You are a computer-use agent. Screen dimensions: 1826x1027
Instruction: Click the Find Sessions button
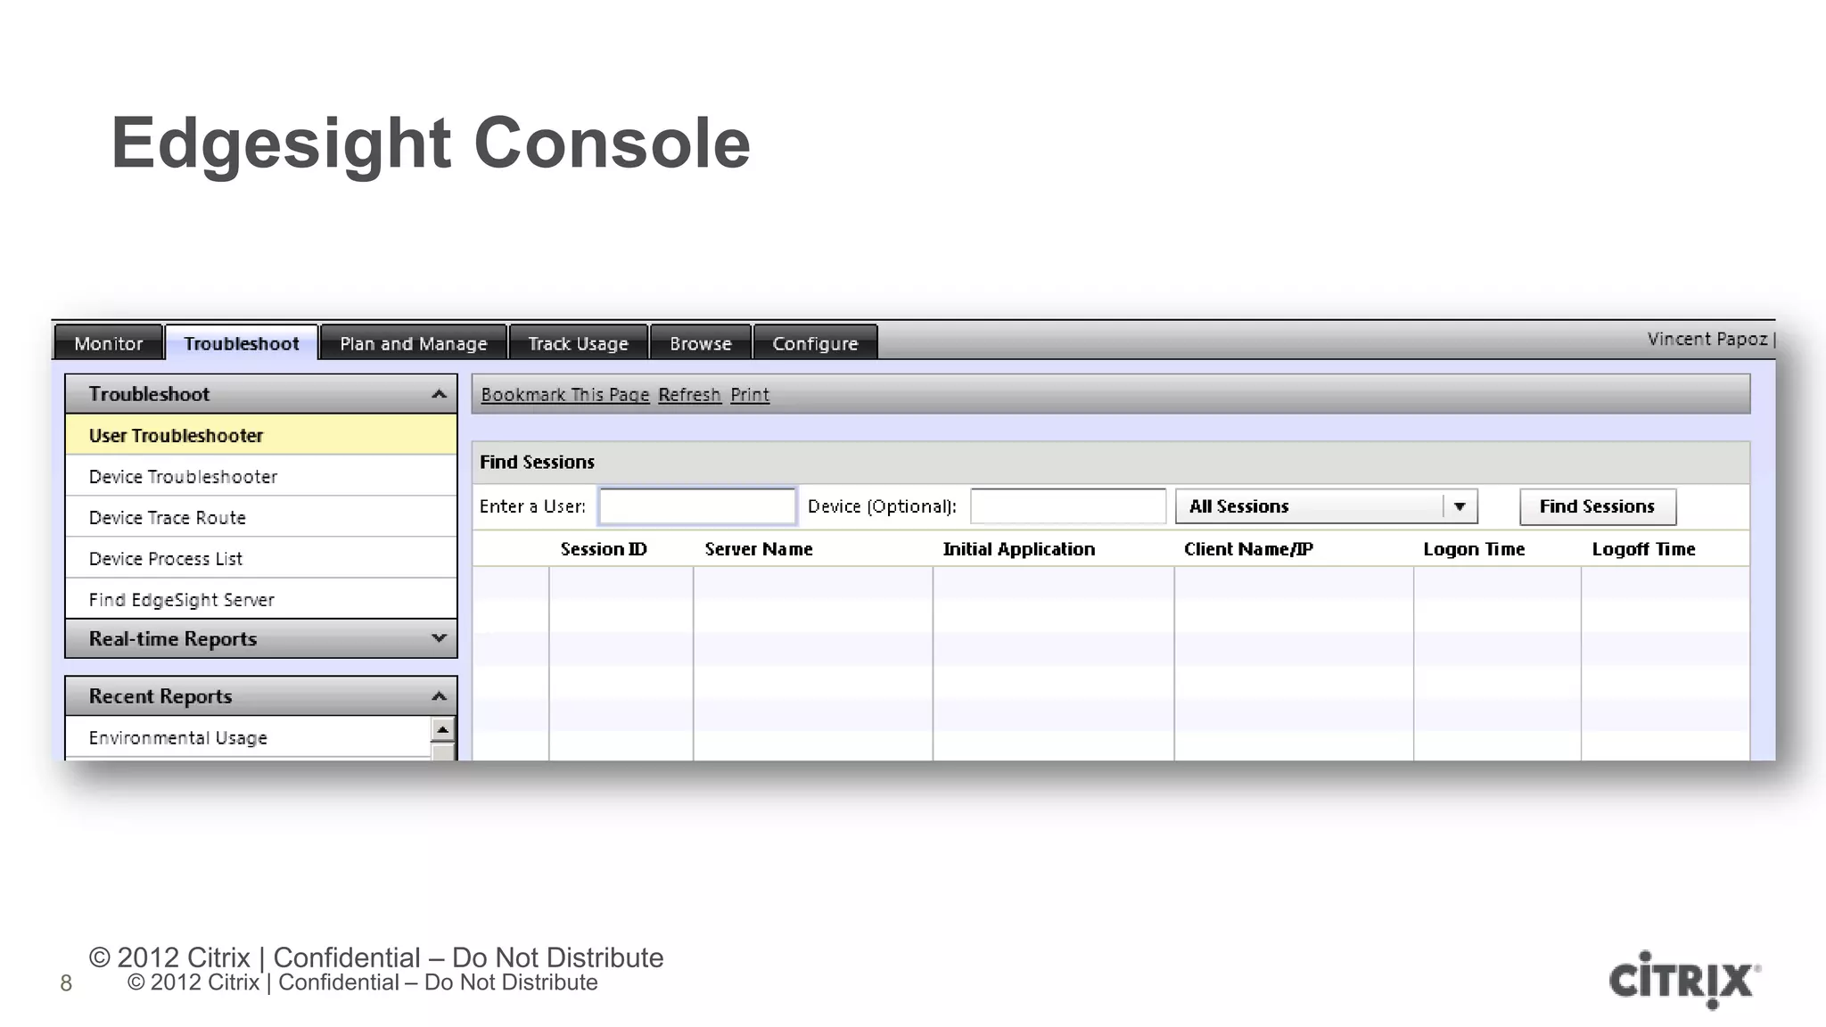coord(1598,506)
